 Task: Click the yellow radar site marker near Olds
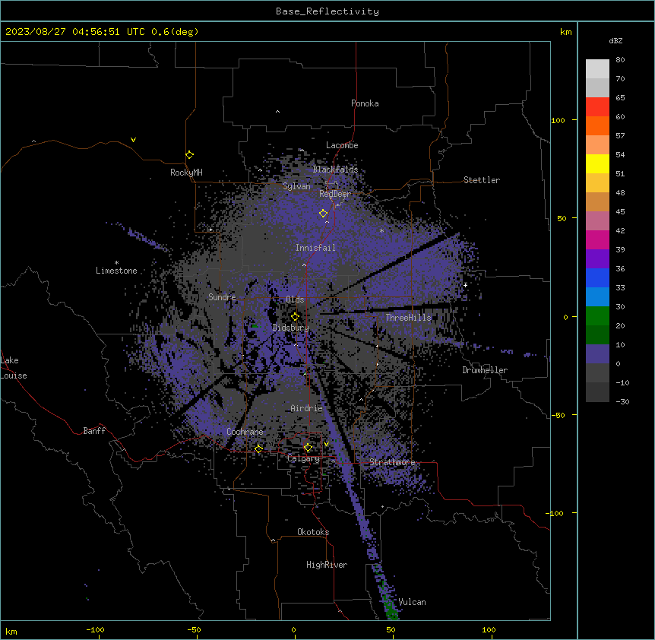coord(296,317)
